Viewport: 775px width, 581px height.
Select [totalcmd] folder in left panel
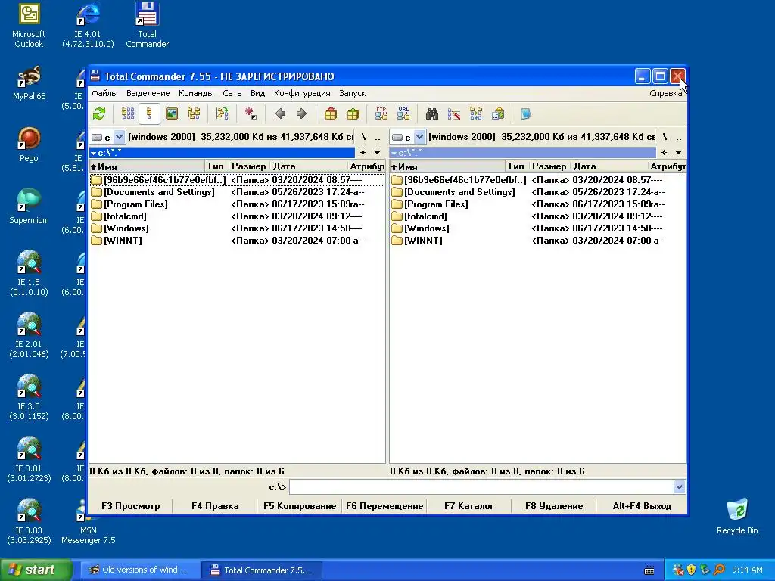click(237, 216)
